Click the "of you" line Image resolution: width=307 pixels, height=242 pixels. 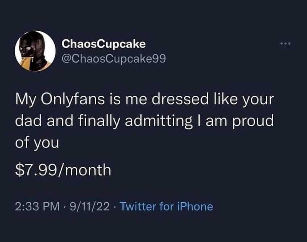[x=37, y=142]
